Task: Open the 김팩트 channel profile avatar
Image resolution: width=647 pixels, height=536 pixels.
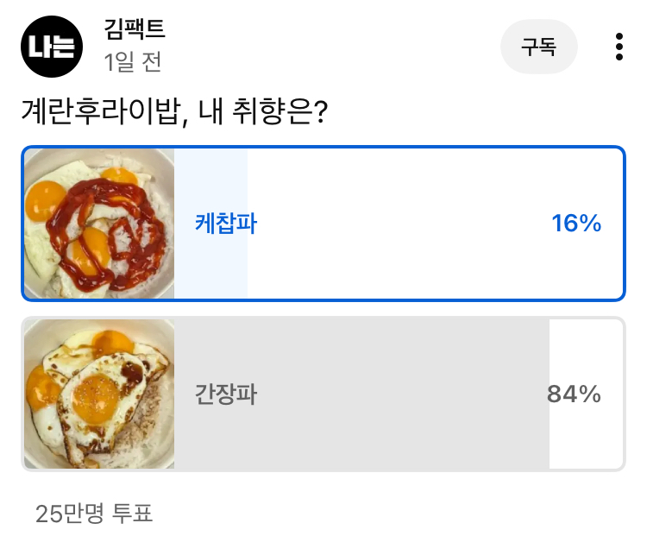Action: [52, 47]
